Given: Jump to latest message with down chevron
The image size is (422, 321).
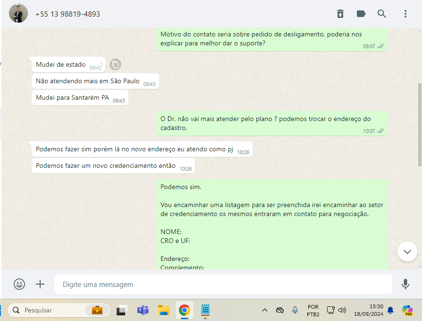Looking at the screenshot, I should [x=407, y=252].
